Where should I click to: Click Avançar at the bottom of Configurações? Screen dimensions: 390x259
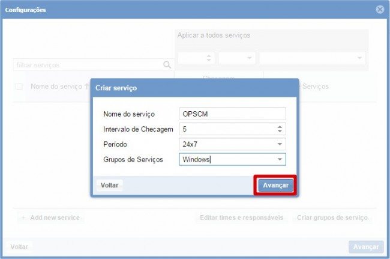[x=365, y=247]
